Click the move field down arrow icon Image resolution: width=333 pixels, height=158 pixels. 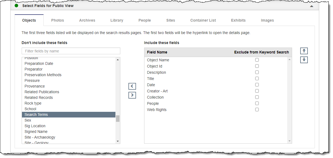tap(304, 60)
